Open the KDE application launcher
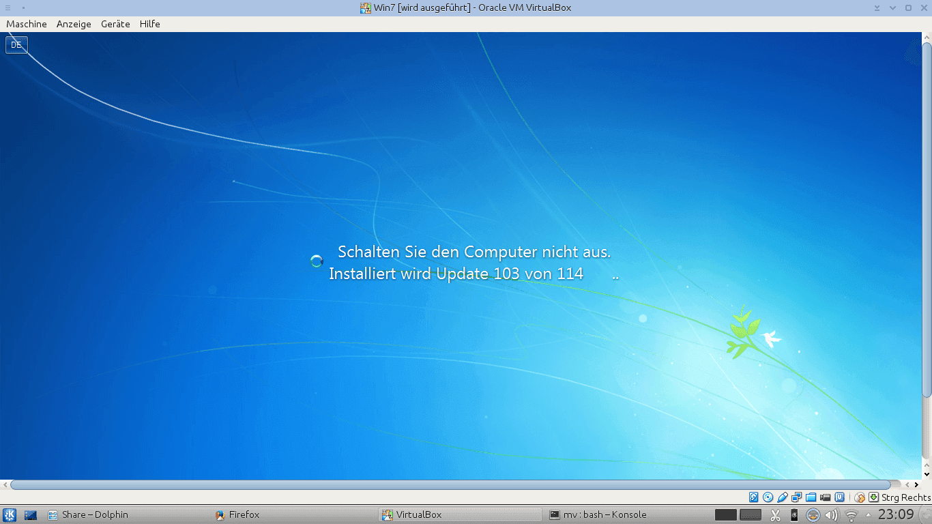932x524 pixels. 10,514
